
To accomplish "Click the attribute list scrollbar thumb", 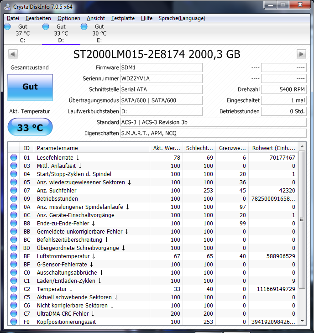I will (302, 219).
